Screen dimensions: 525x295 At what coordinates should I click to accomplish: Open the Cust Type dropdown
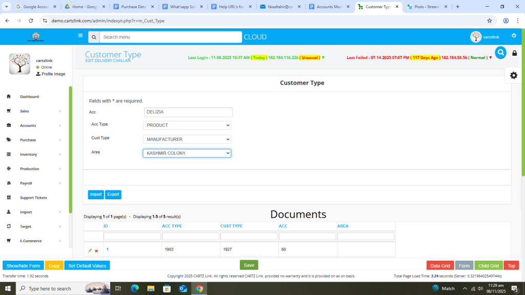click(x=187, y=139)
